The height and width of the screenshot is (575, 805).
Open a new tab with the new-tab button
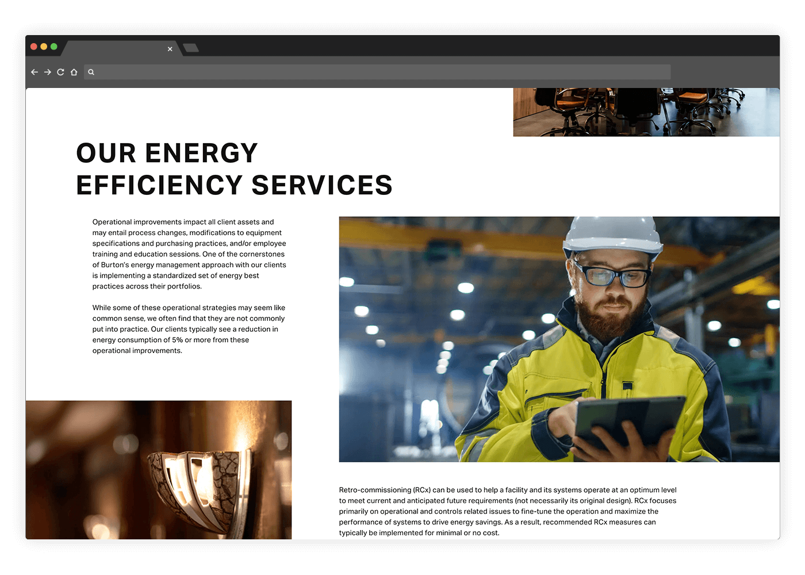tap(191, 48)
